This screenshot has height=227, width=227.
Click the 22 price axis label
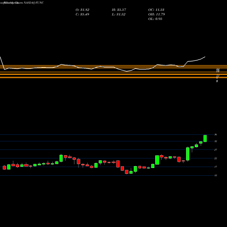(216, 158)
